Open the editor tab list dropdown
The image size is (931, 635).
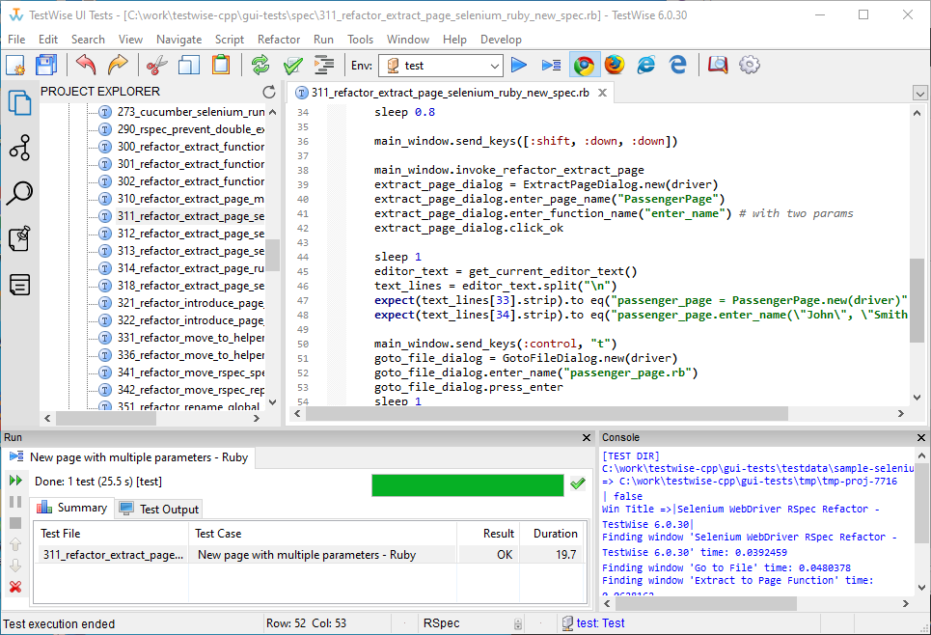919,94
